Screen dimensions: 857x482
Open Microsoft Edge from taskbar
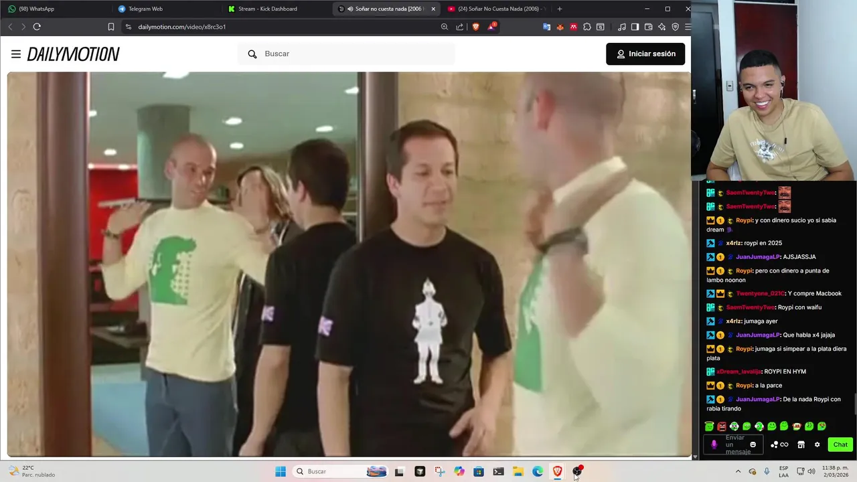538,471
